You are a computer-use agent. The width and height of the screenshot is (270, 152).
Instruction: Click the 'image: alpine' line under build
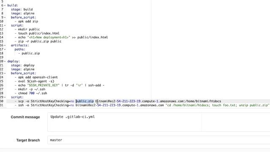pos(22,13)
